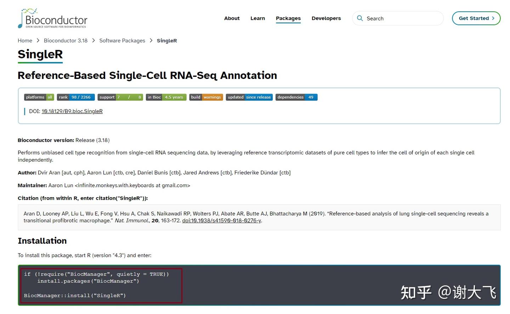Select the Learn navigation item

tap(257, 18)
